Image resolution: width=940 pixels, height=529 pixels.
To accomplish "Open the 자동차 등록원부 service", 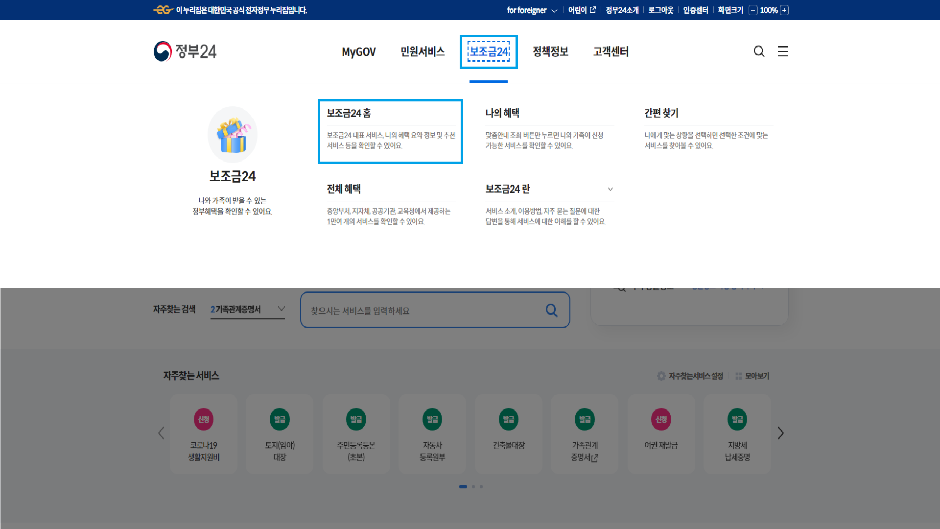I will [x=432, y=434].
